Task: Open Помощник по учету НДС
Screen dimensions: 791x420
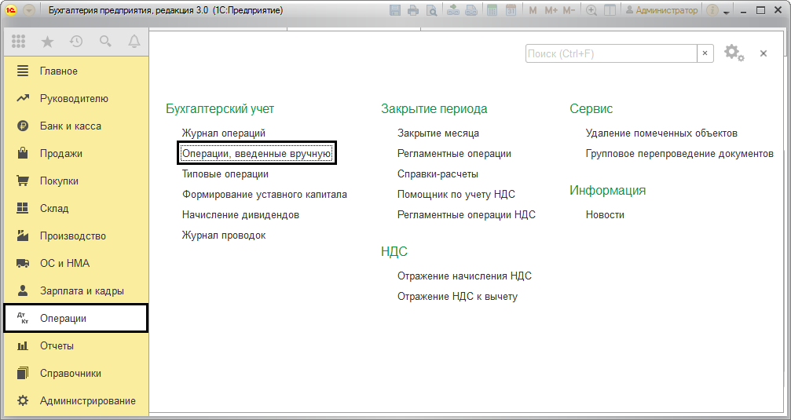Action: (x=456, y=195)
